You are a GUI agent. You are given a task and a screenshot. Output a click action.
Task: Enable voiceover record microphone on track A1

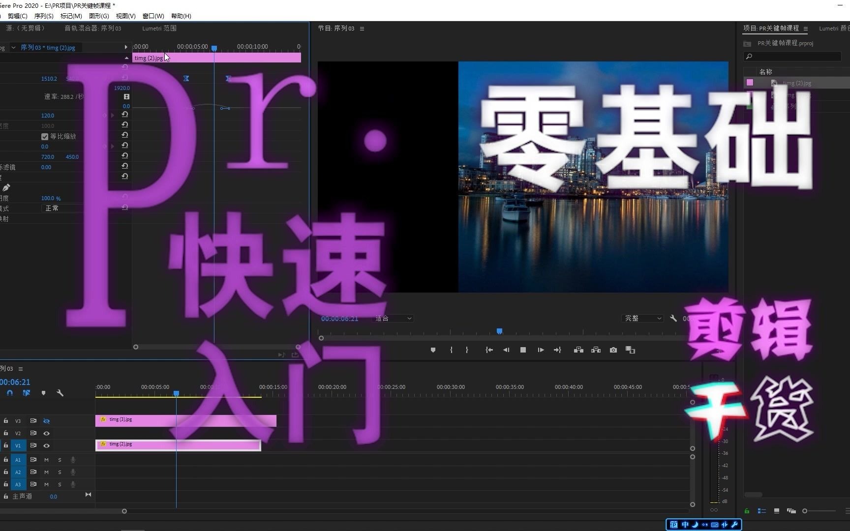[x=73, y=460]
